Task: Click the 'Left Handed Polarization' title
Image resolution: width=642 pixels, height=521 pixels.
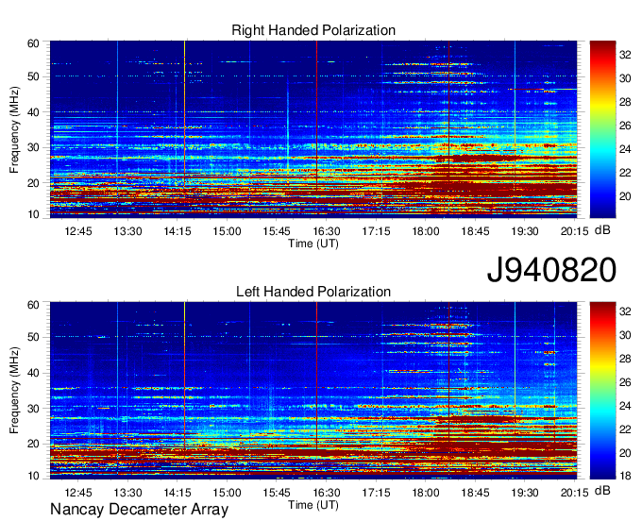Action: (313, 292)
